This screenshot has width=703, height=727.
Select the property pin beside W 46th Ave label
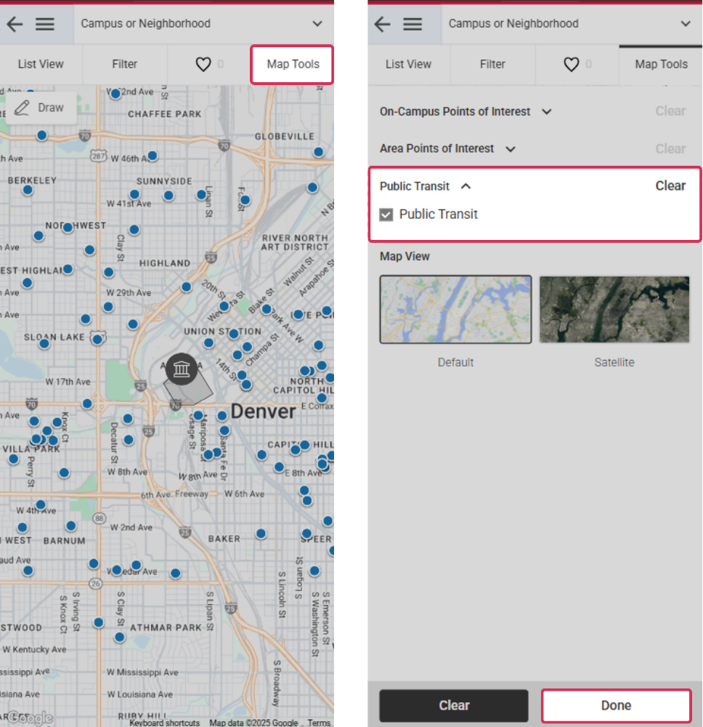(153, 156)
